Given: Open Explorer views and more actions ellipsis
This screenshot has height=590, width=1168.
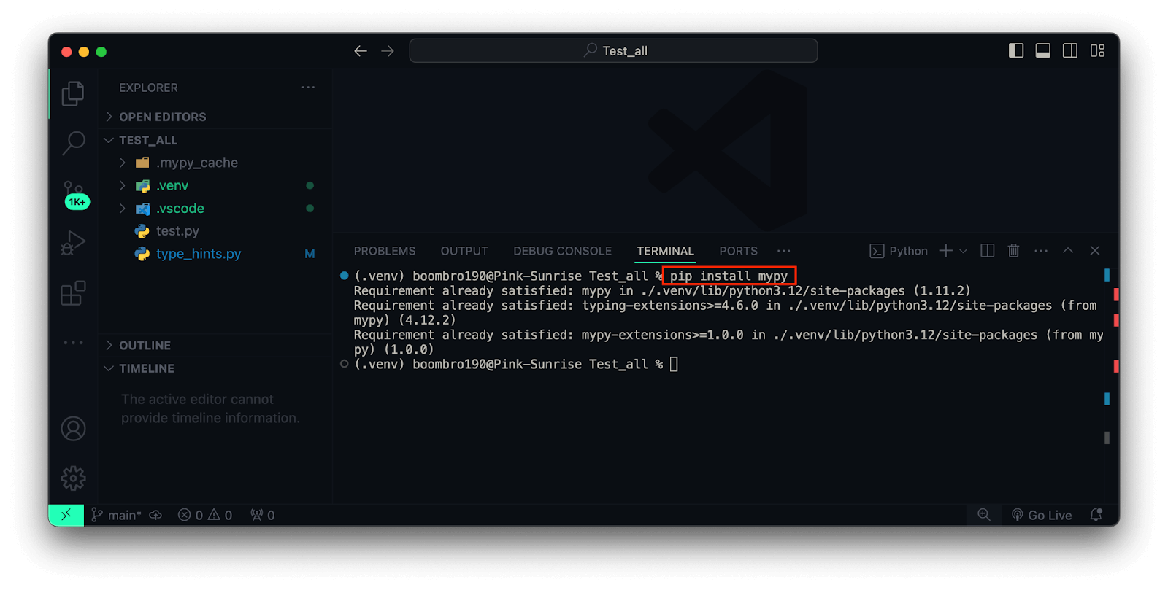Looking at the screenshot, I should pos(309,88).
